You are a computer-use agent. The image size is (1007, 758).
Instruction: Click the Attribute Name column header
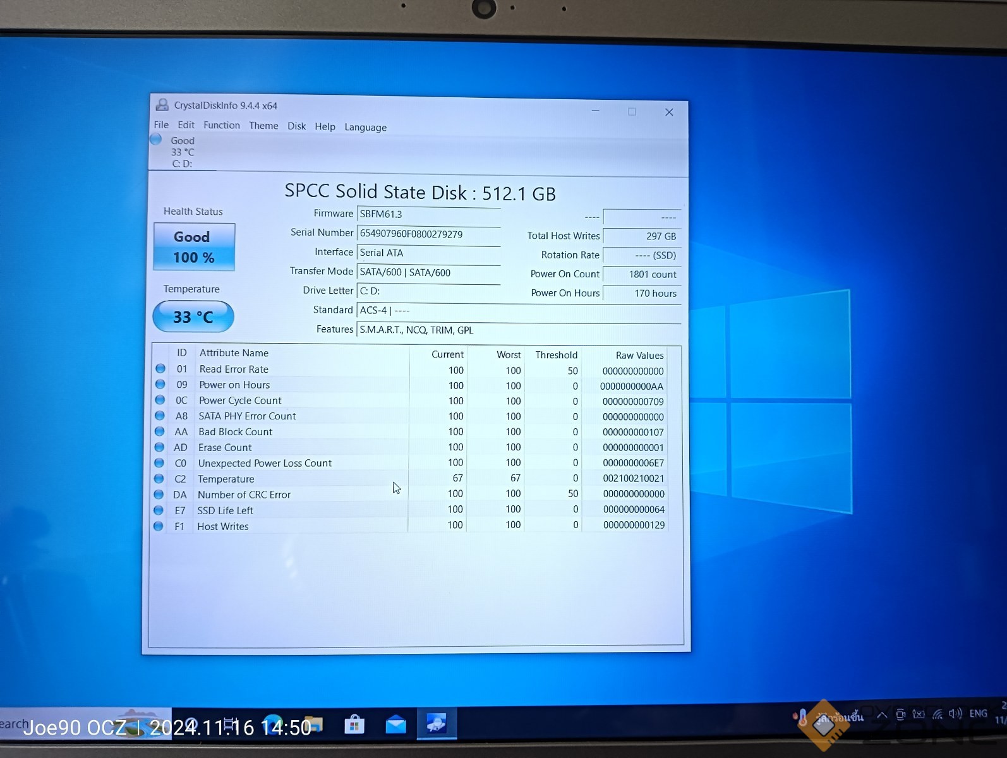(234, 353)
